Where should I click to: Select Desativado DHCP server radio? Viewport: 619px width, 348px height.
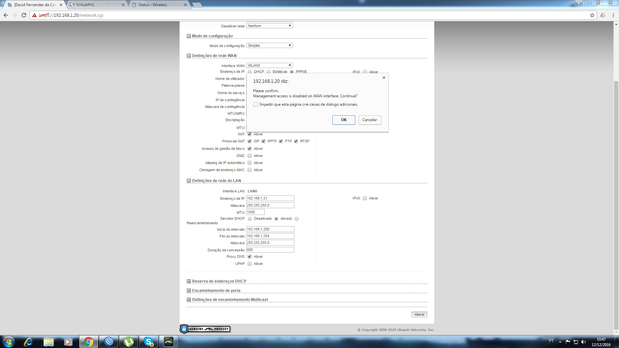click(x=250, y=219)
